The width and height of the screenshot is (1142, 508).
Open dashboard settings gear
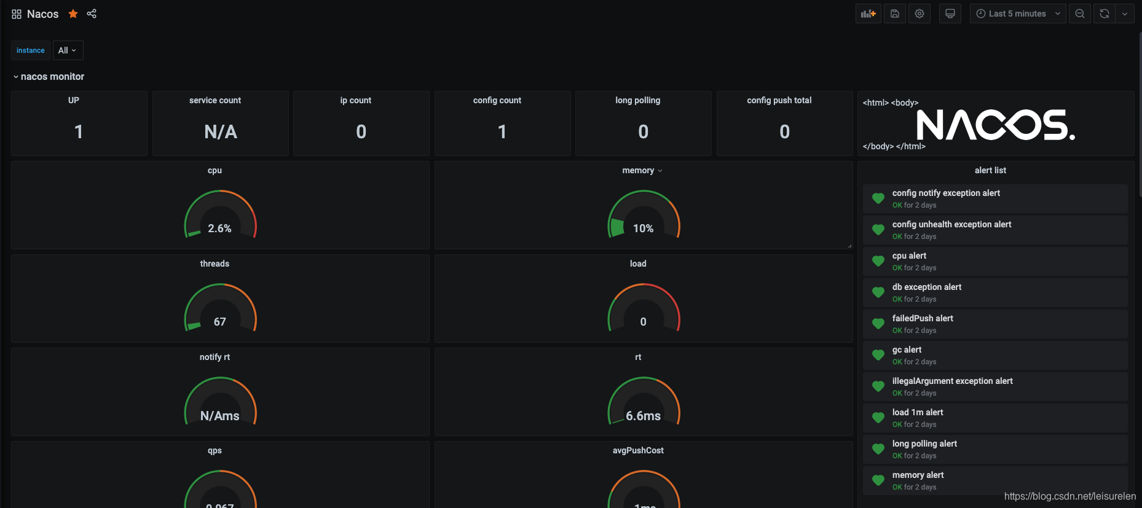point(920,14)
